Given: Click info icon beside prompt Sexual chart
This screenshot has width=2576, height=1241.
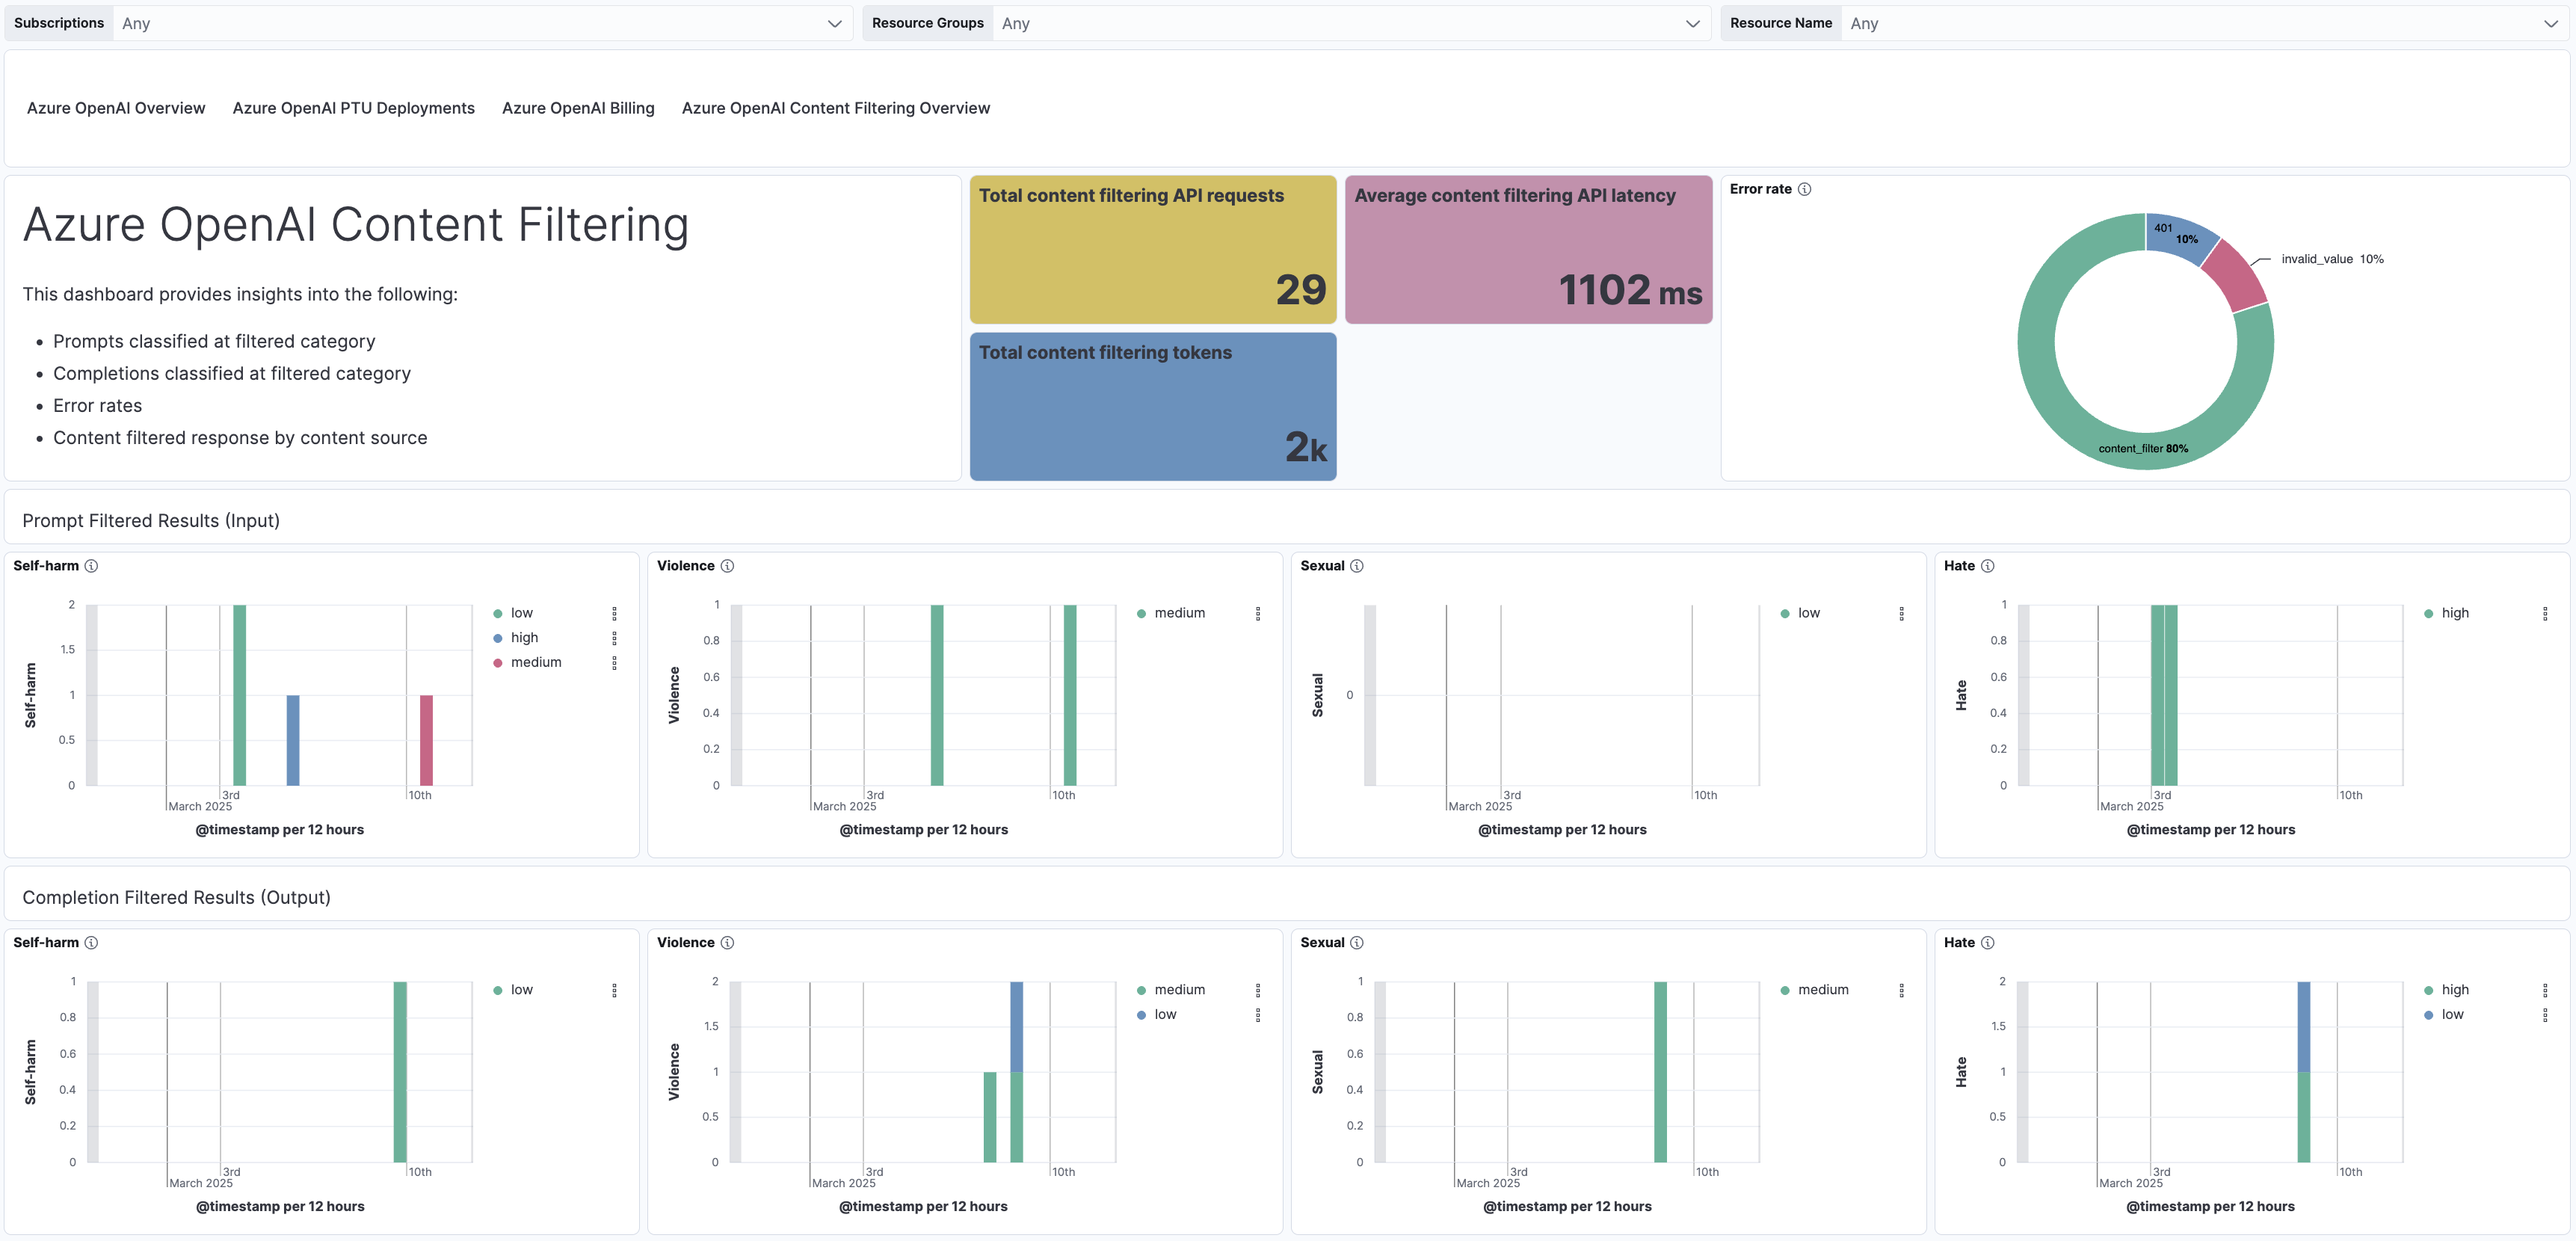Looking at the screenshot, I should coord(1356,566).
